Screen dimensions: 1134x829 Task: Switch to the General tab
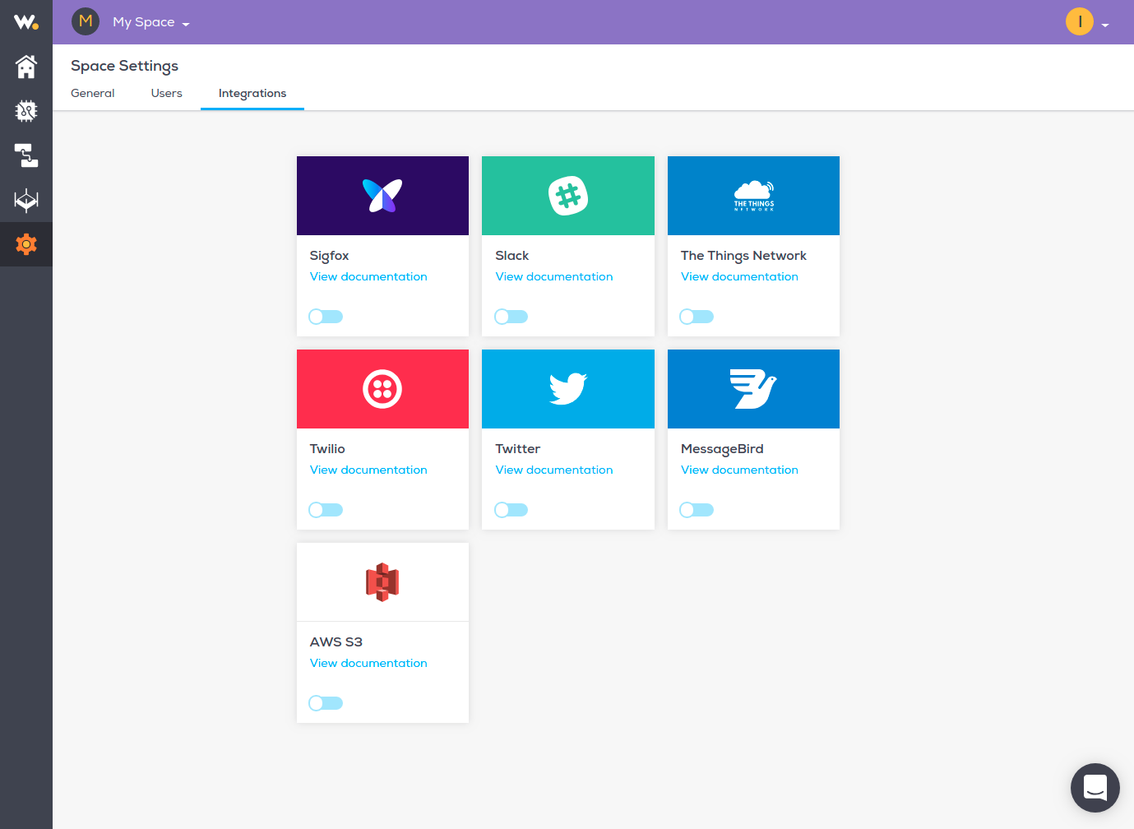tap(93, 93)
